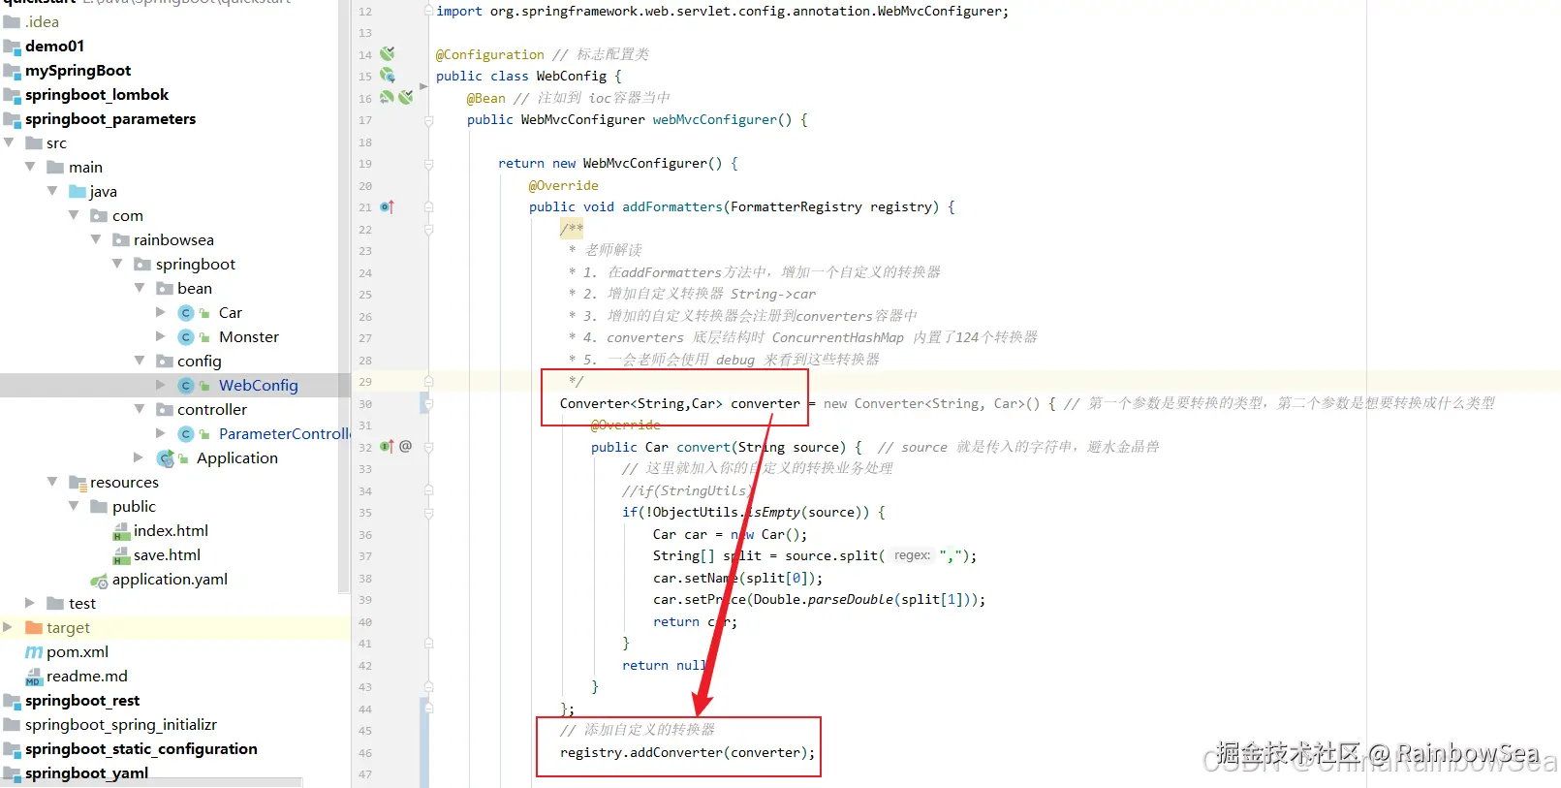Click the bean gutter icons on line 16
This screenshot has width=1561, height=788.
click(x=396, y=97)
